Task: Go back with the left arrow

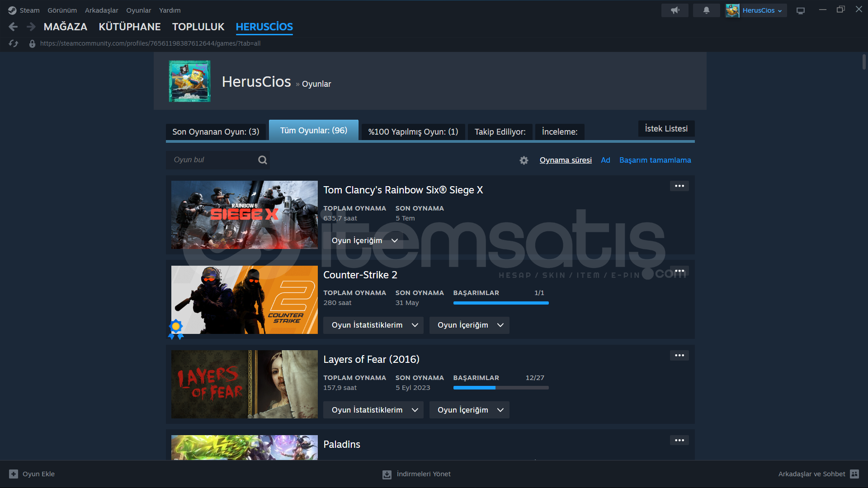Action: click(x=13, y=27)
